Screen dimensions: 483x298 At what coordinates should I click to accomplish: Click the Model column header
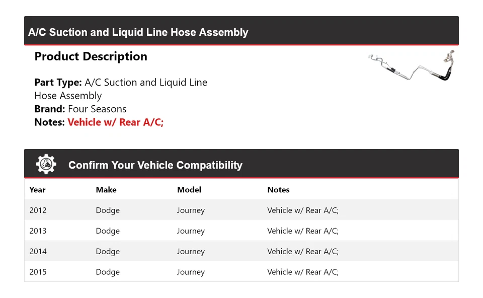click(189, 190)
